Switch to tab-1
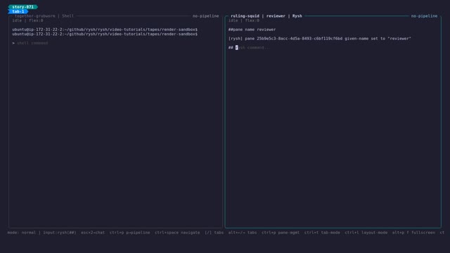Viewport: 450px width, 253px height. (18, 11)
